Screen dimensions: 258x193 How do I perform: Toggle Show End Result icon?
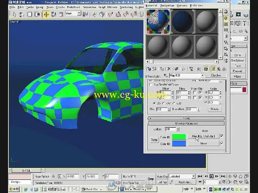(213, 69)
